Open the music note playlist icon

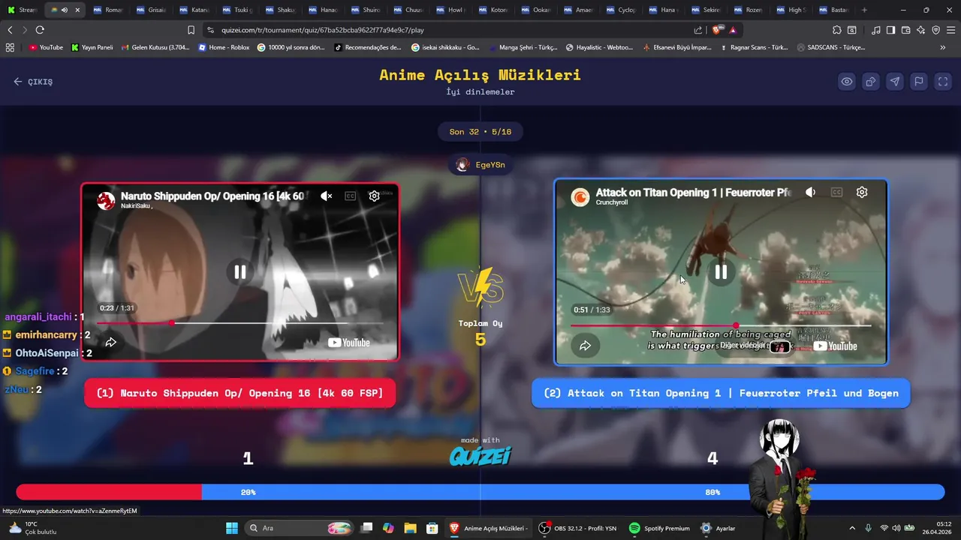click(876, 30)
